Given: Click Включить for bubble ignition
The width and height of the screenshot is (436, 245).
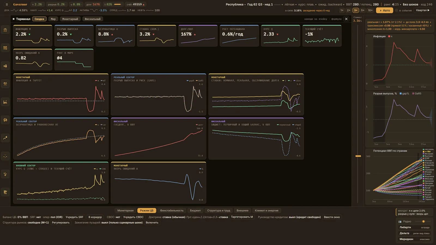Looking at the screenshot, I should pyautogui.click(x=152, y=222).
